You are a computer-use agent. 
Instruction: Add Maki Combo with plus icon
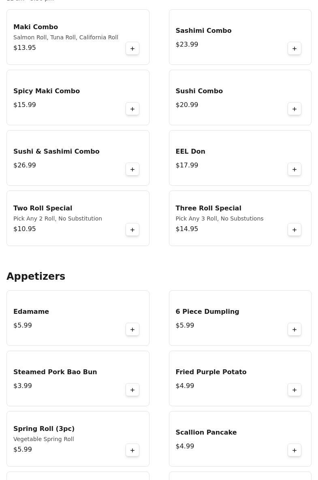click(x=132, y=49)
